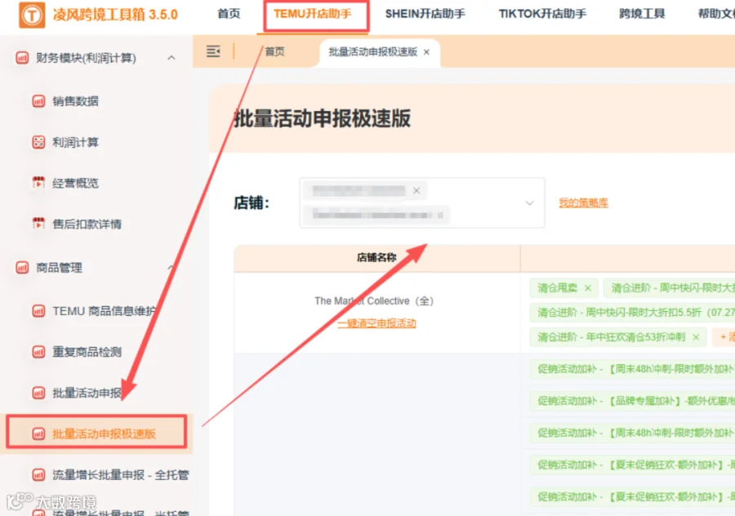The image size is (735, 516).
Task: Open the TEMU开店助手 top menu
Action: click(313, 14)
